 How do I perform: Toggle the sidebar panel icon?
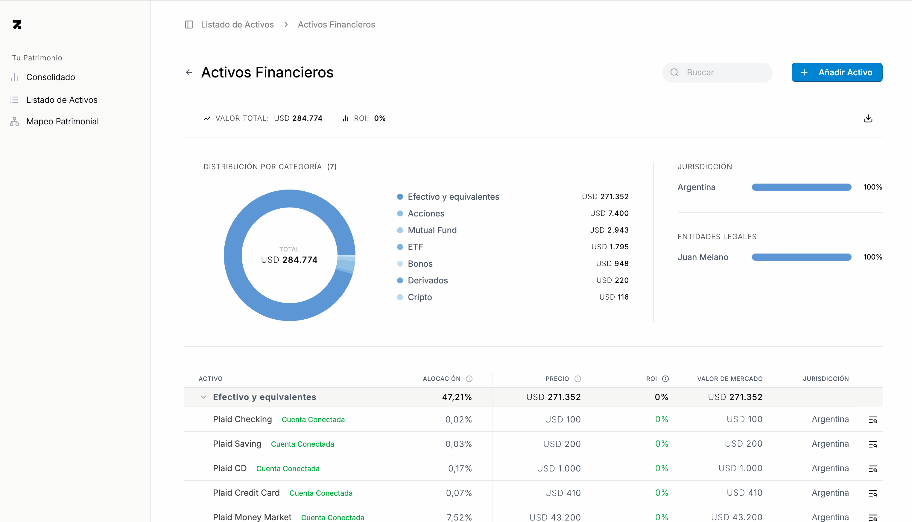point(189,25)
